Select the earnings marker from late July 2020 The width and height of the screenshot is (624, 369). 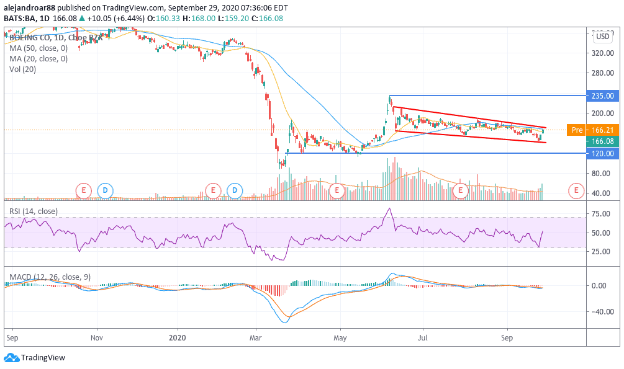461,190
